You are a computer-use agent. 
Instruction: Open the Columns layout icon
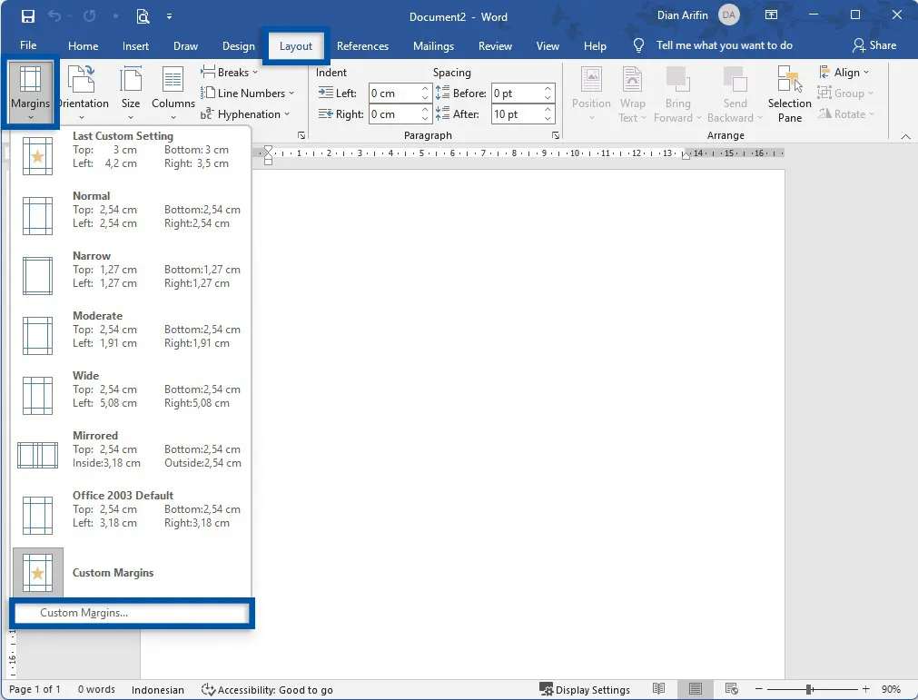(x=173, y=80)
